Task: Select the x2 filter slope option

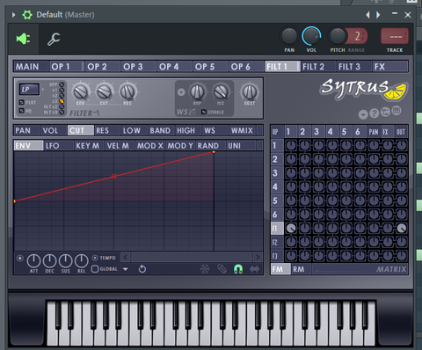Action: [x=62, y=96]
